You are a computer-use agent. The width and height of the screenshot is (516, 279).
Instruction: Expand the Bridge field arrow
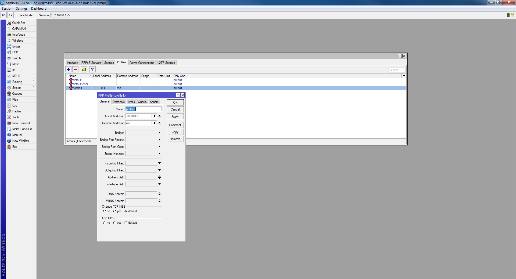coord(159,133)
